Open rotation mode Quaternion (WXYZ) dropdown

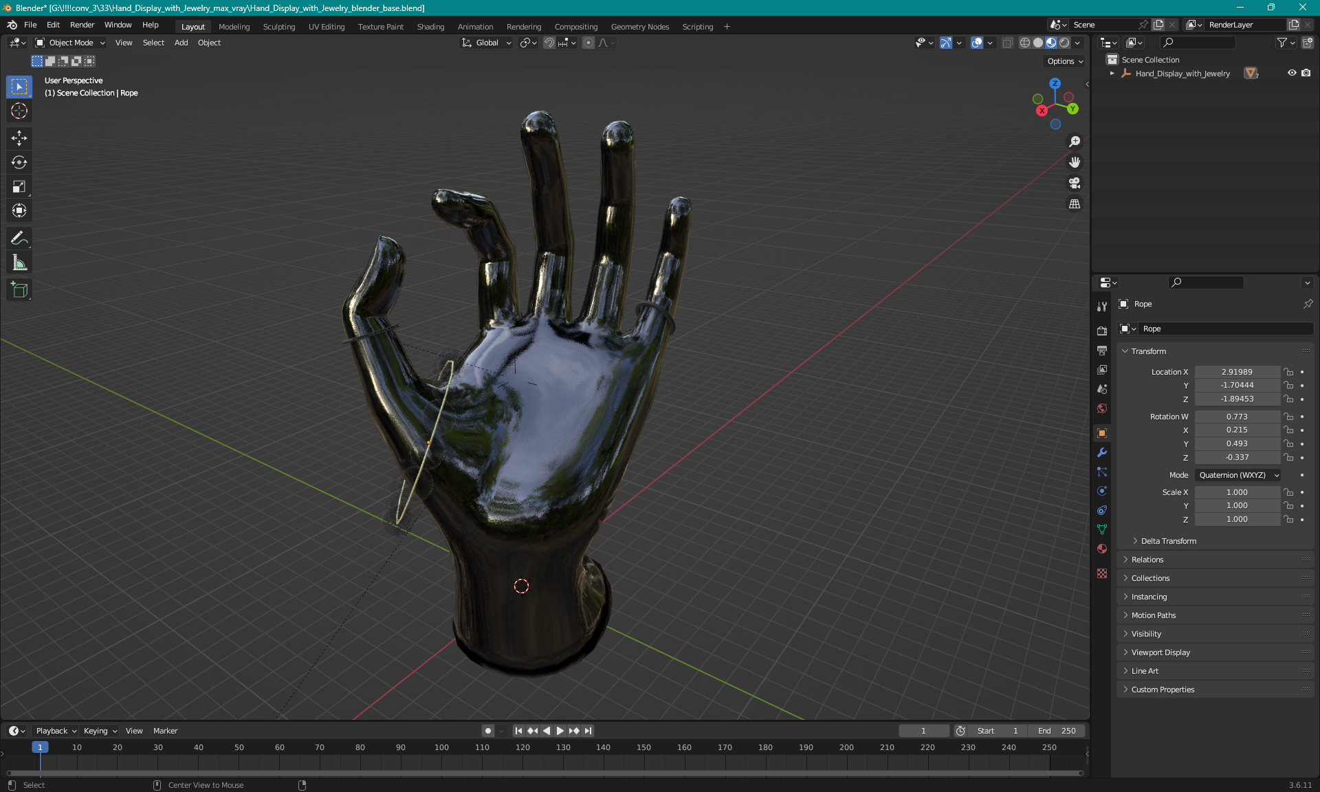(1238, 475)
